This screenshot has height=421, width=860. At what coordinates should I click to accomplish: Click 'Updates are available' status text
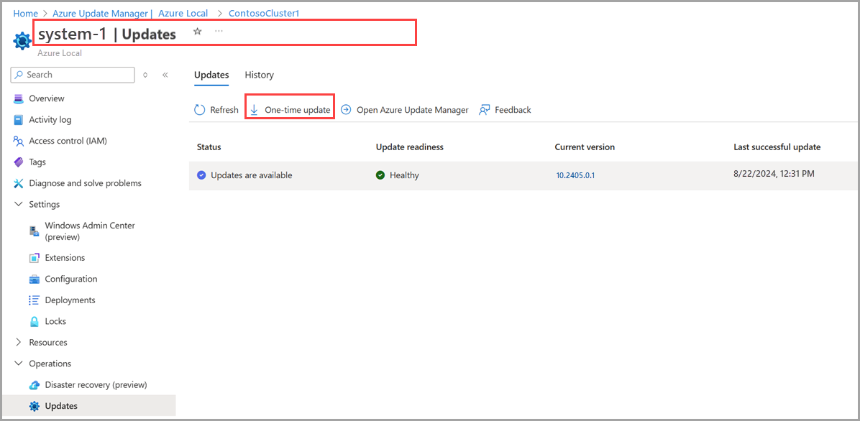[x=251, y=175]
